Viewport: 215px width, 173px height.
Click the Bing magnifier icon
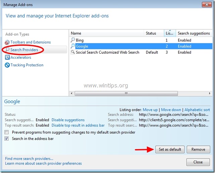pyautogui.click(x=73, y=40)
